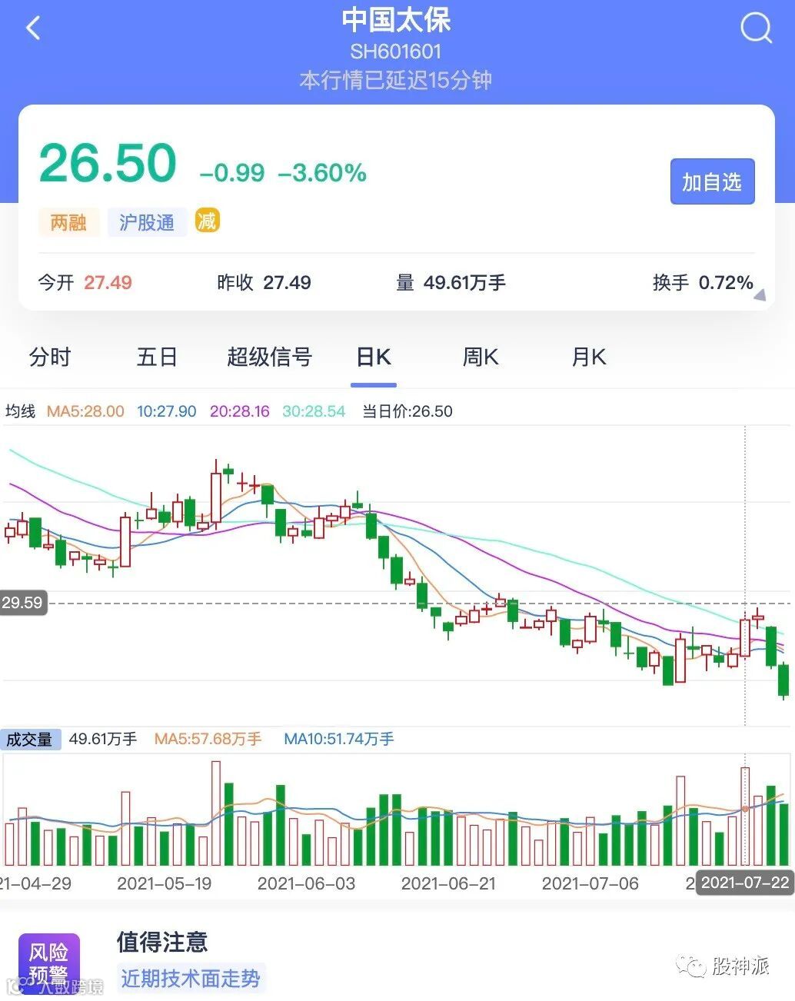Select the 月K tab

[x=588, y=357]
